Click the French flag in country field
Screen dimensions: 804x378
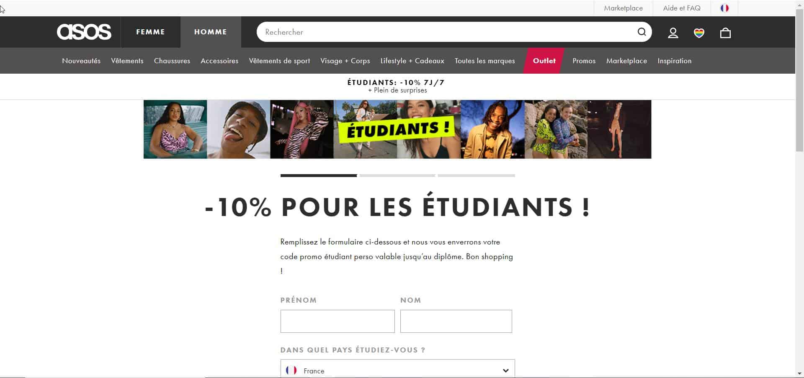click(291, 370)
